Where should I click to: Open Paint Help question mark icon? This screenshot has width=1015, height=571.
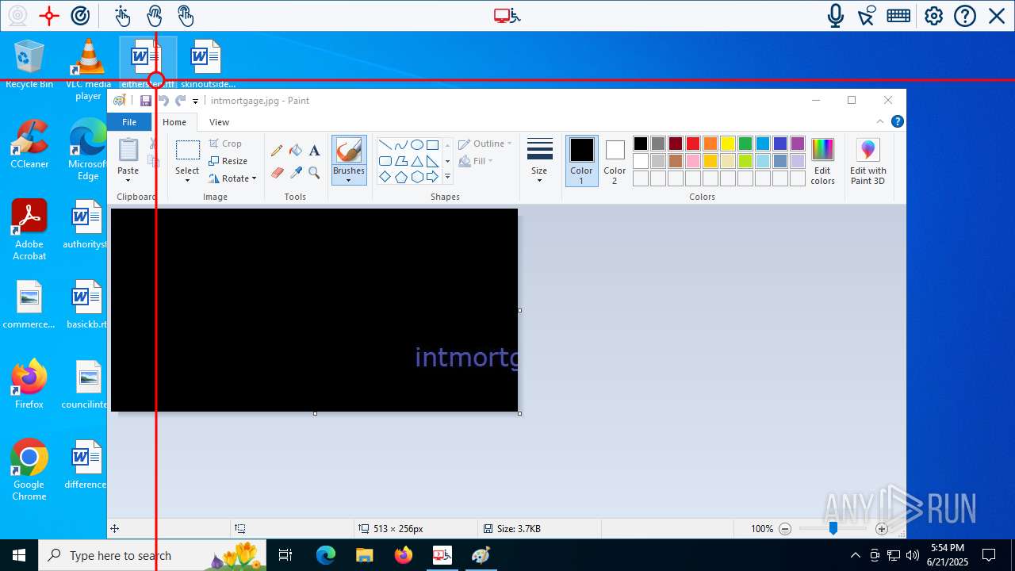tap(897, 121)
